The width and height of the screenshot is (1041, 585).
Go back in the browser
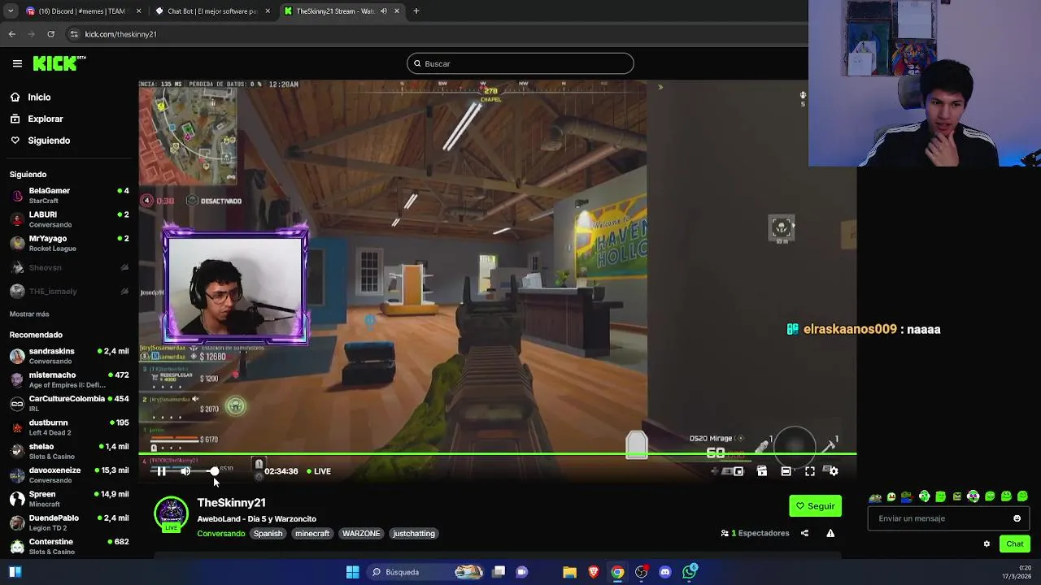tap(11, 34)
